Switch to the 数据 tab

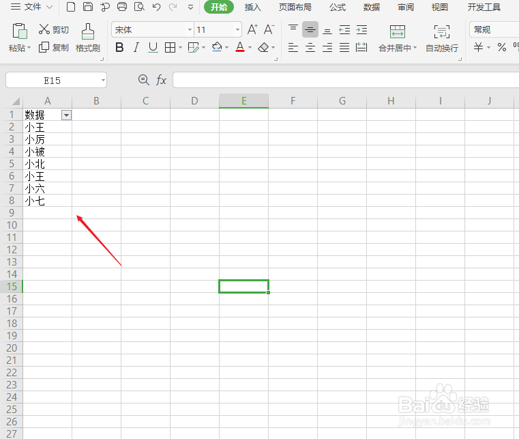(372, 7)
